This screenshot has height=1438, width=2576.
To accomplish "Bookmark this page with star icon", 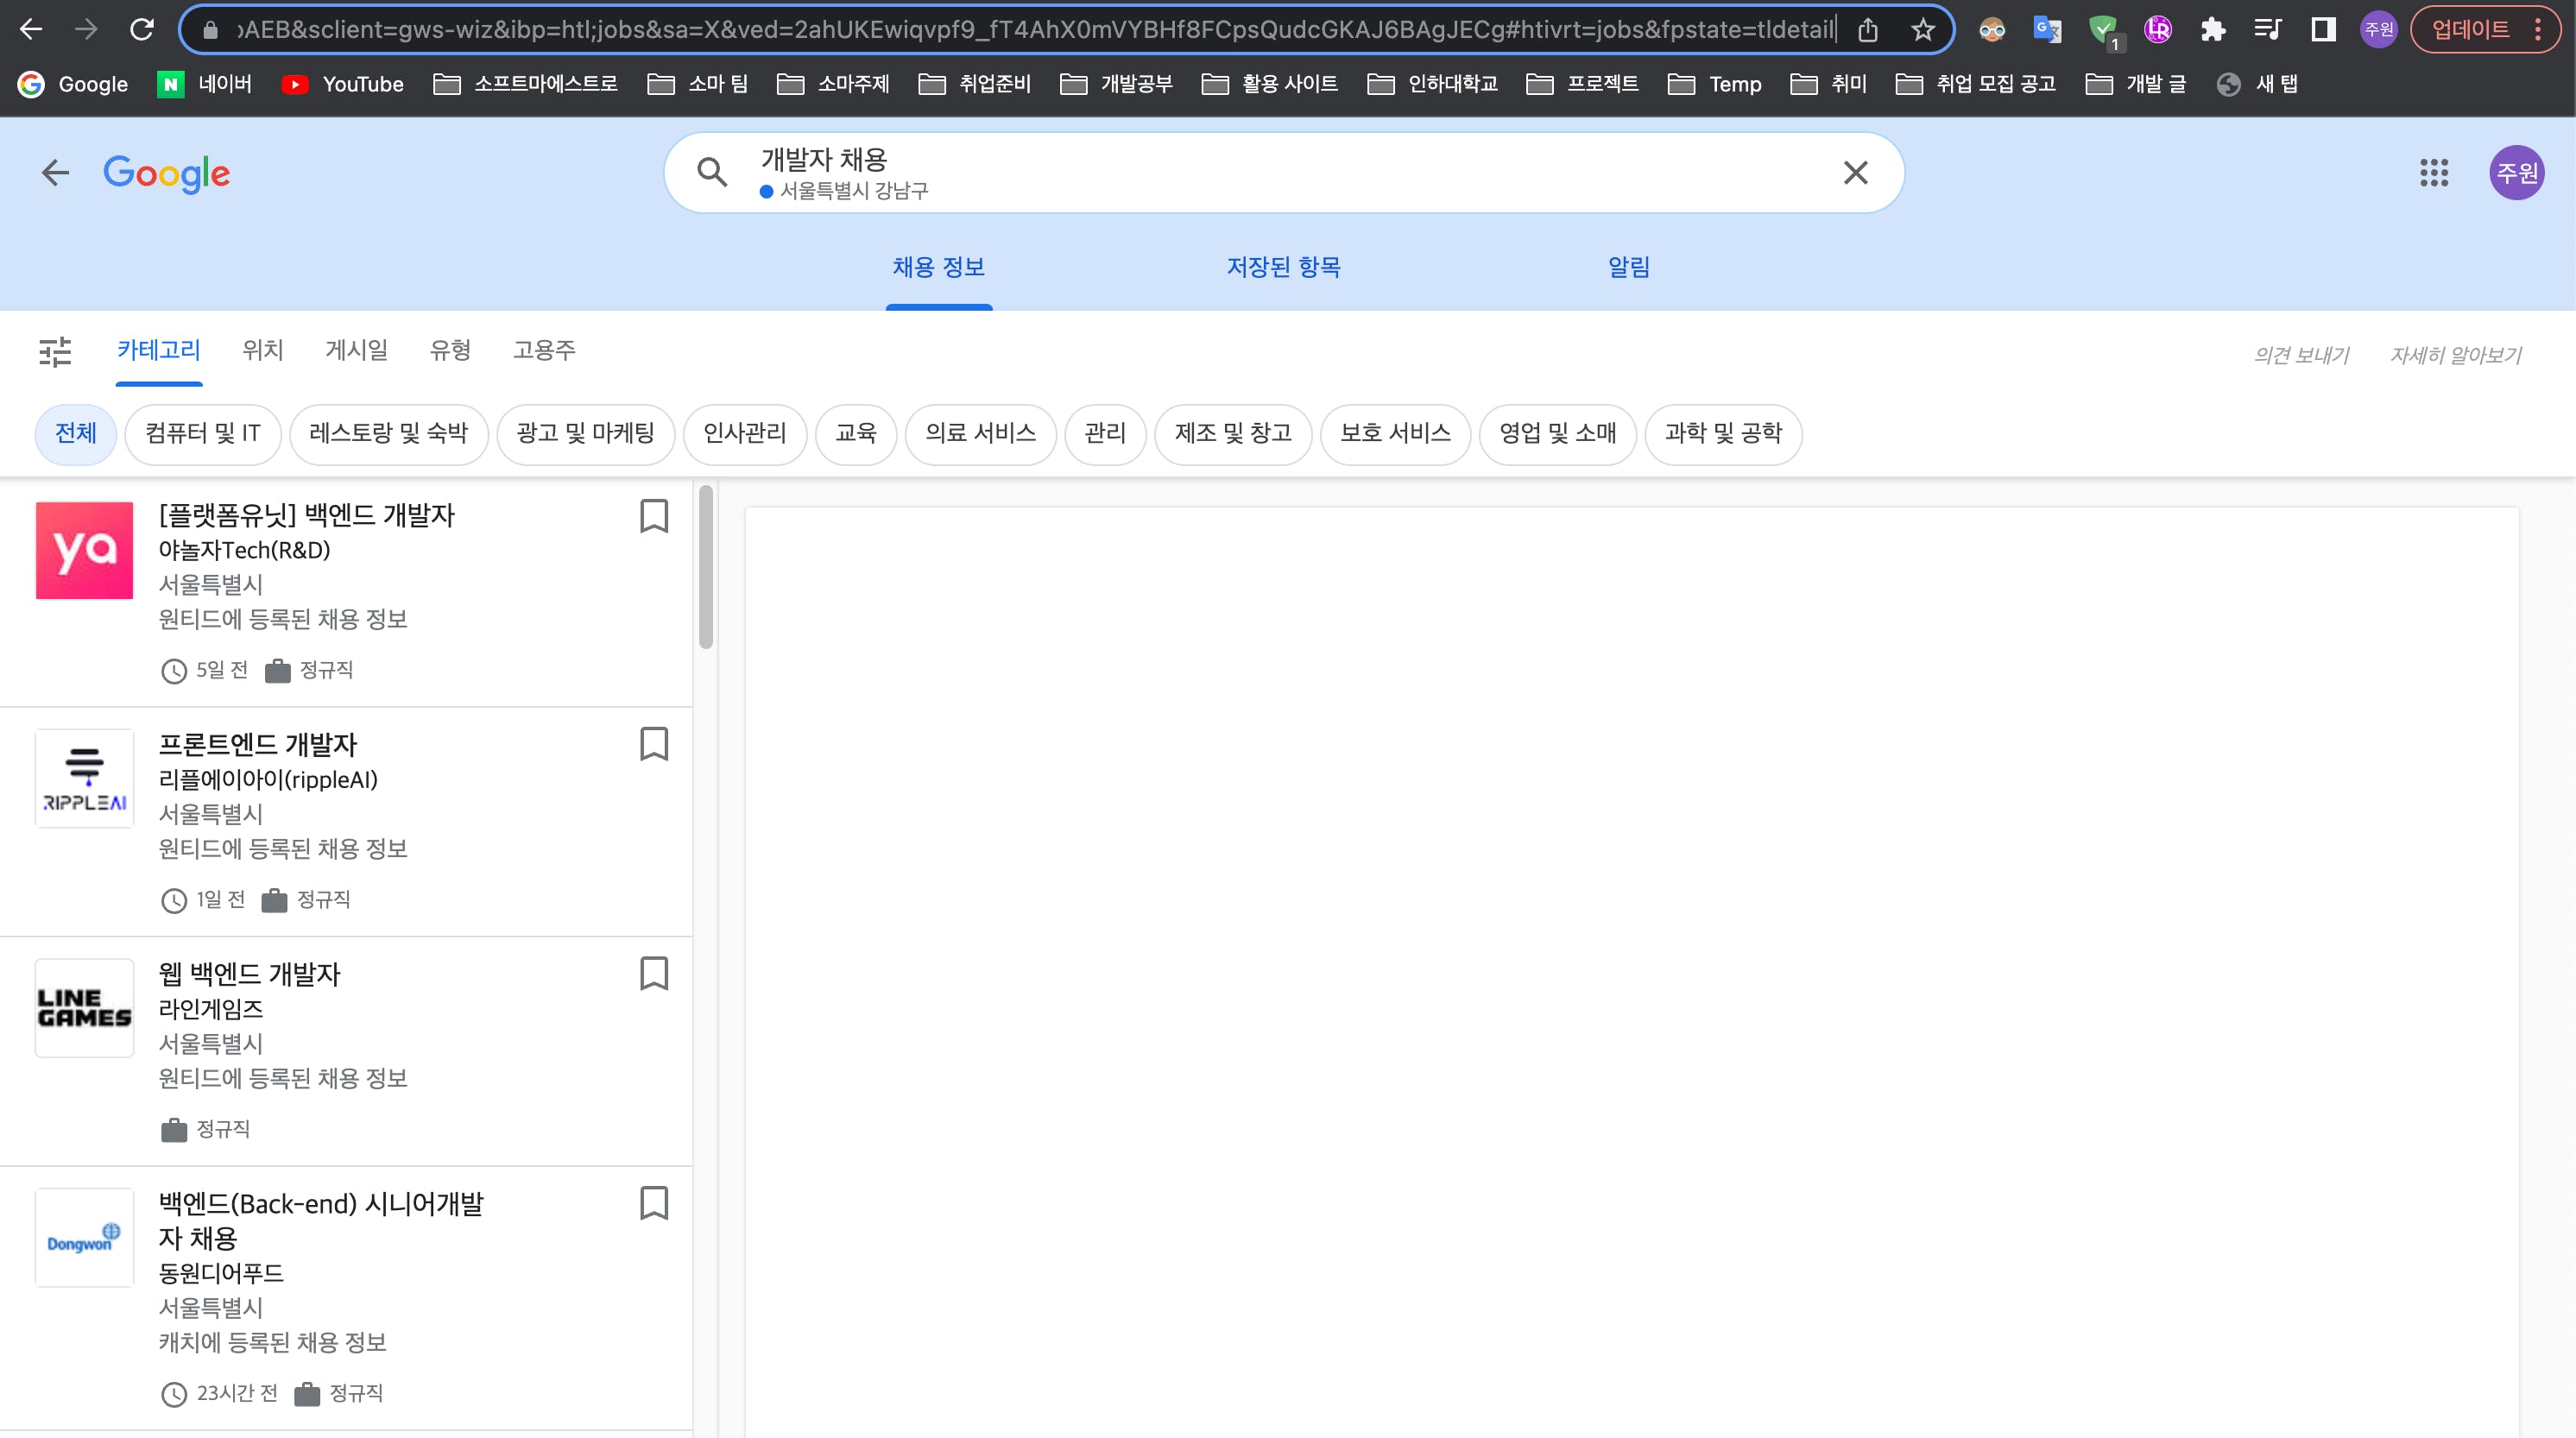I will tap(1922, 30).
